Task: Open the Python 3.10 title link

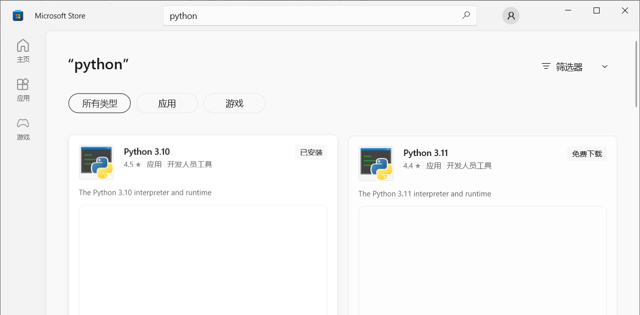Action: pyautogui.click(x=147, y=152)
